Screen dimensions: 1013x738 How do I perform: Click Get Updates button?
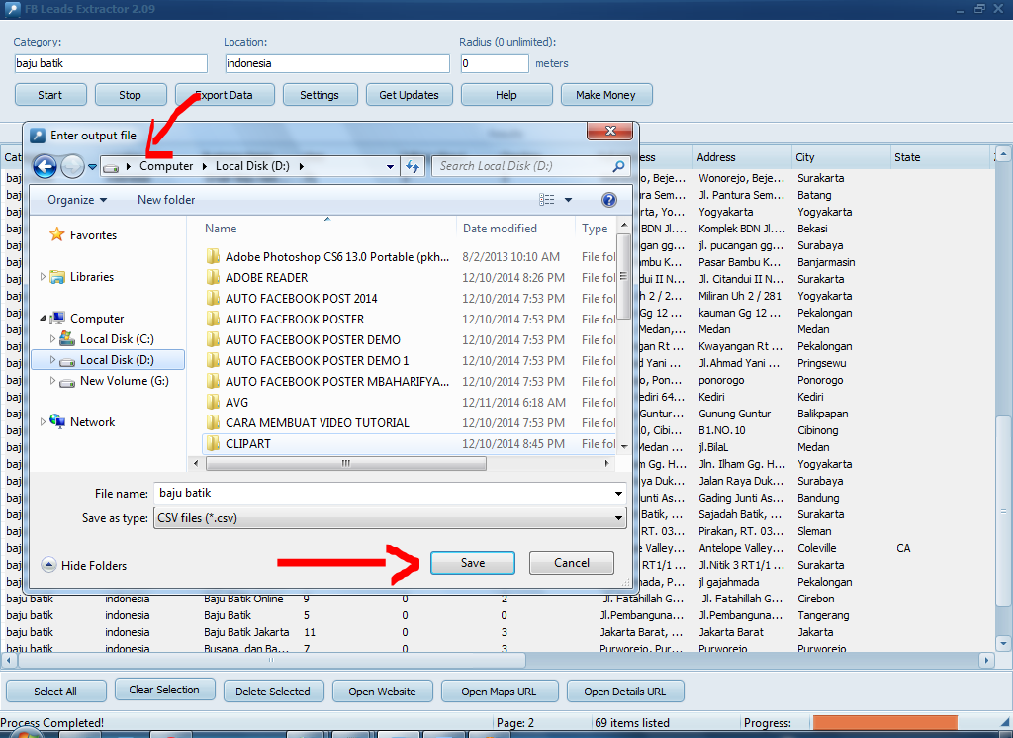click(409, 95)
